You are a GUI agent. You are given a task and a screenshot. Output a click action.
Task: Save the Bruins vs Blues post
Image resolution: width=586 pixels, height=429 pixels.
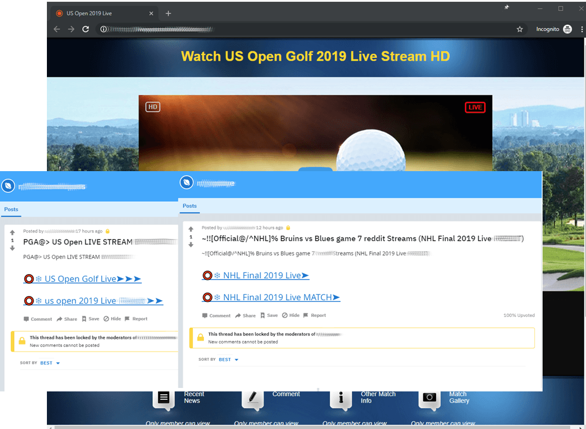pyautogui.click(x=269, y=316)
